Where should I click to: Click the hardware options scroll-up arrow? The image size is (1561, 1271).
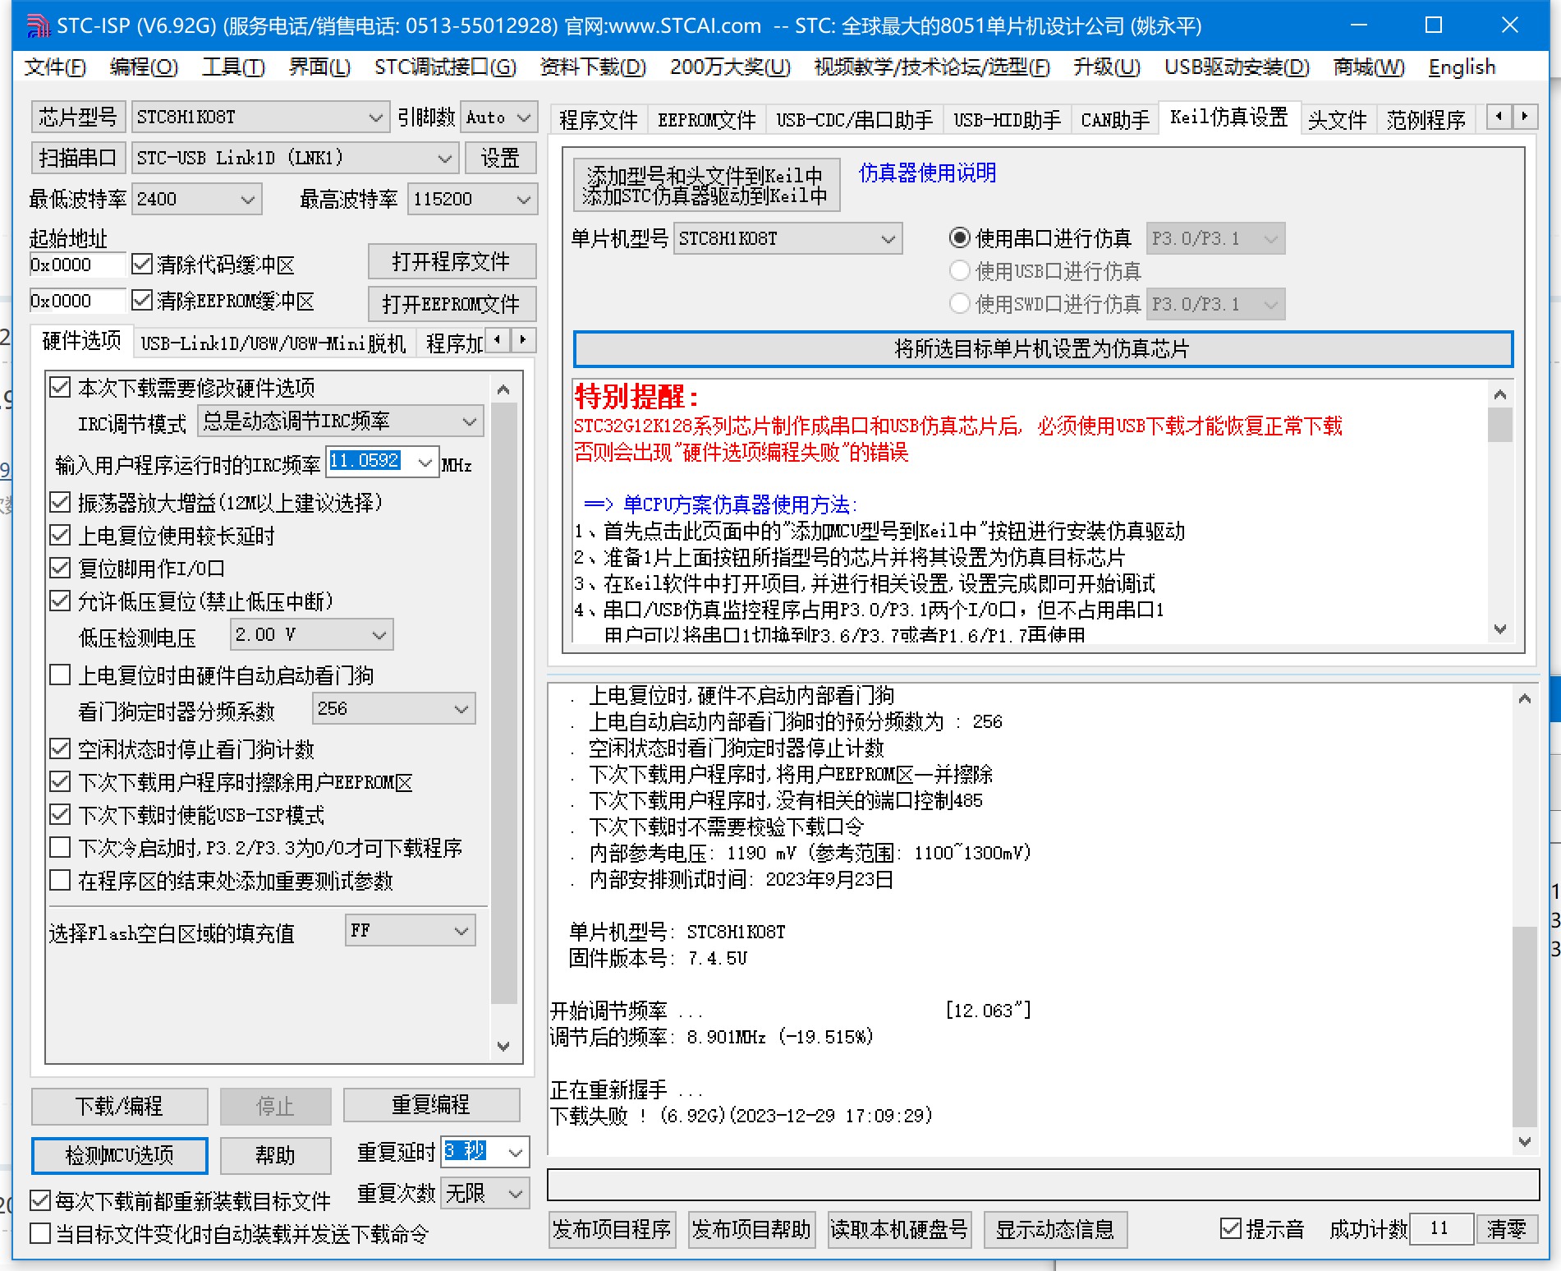pyautogui.click(x=504, y=389)
